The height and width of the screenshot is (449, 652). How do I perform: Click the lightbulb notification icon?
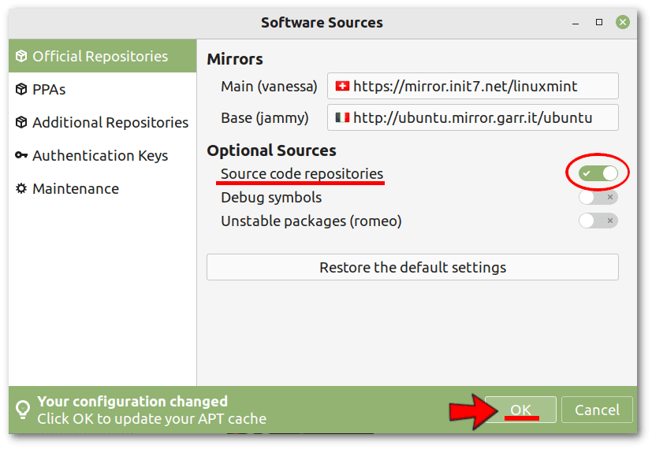(23, 410)
